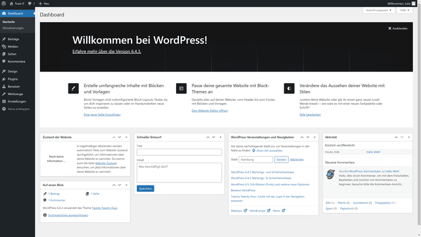
Task: Move WordPress-Veranstaltungen widget down
Action: pyautogui.click(x=308, y=138)
